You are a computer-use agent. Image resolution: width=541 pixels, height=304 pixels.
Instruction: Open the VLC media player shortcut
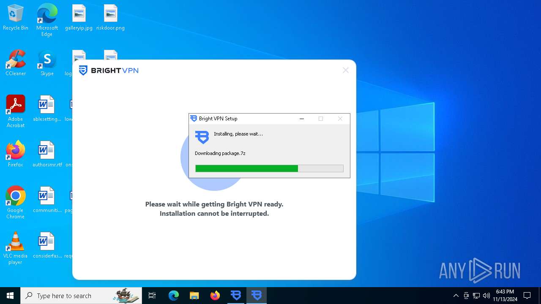click(16, 249)
